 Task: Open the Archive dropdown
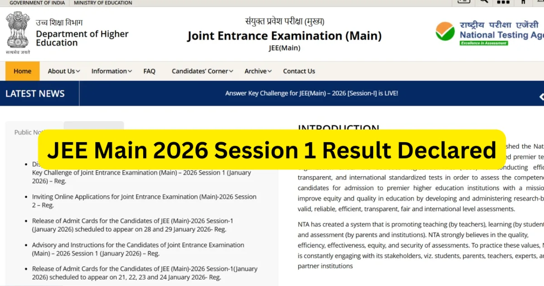257,71
